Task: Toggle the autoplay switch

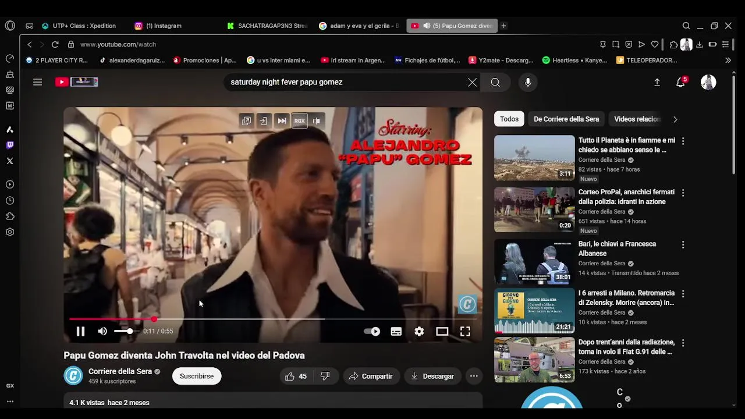Action: (x=372, y=331)
